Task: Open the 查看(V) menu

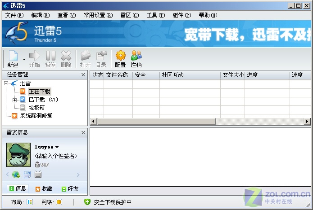Action: [x=67, y=15]
